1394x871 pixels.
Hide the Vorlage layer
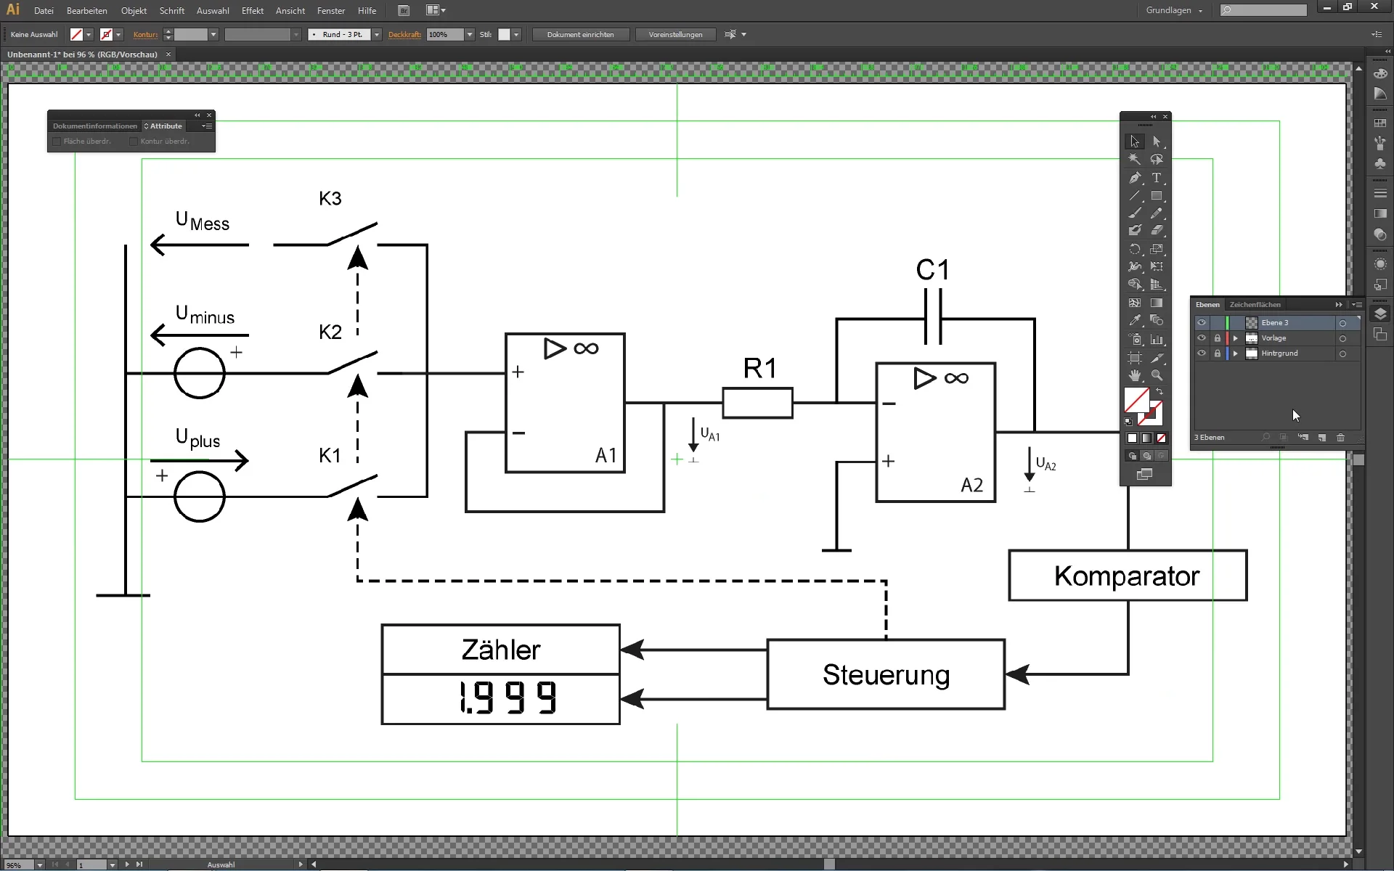pyautogui.click(x=1202, y=338)
